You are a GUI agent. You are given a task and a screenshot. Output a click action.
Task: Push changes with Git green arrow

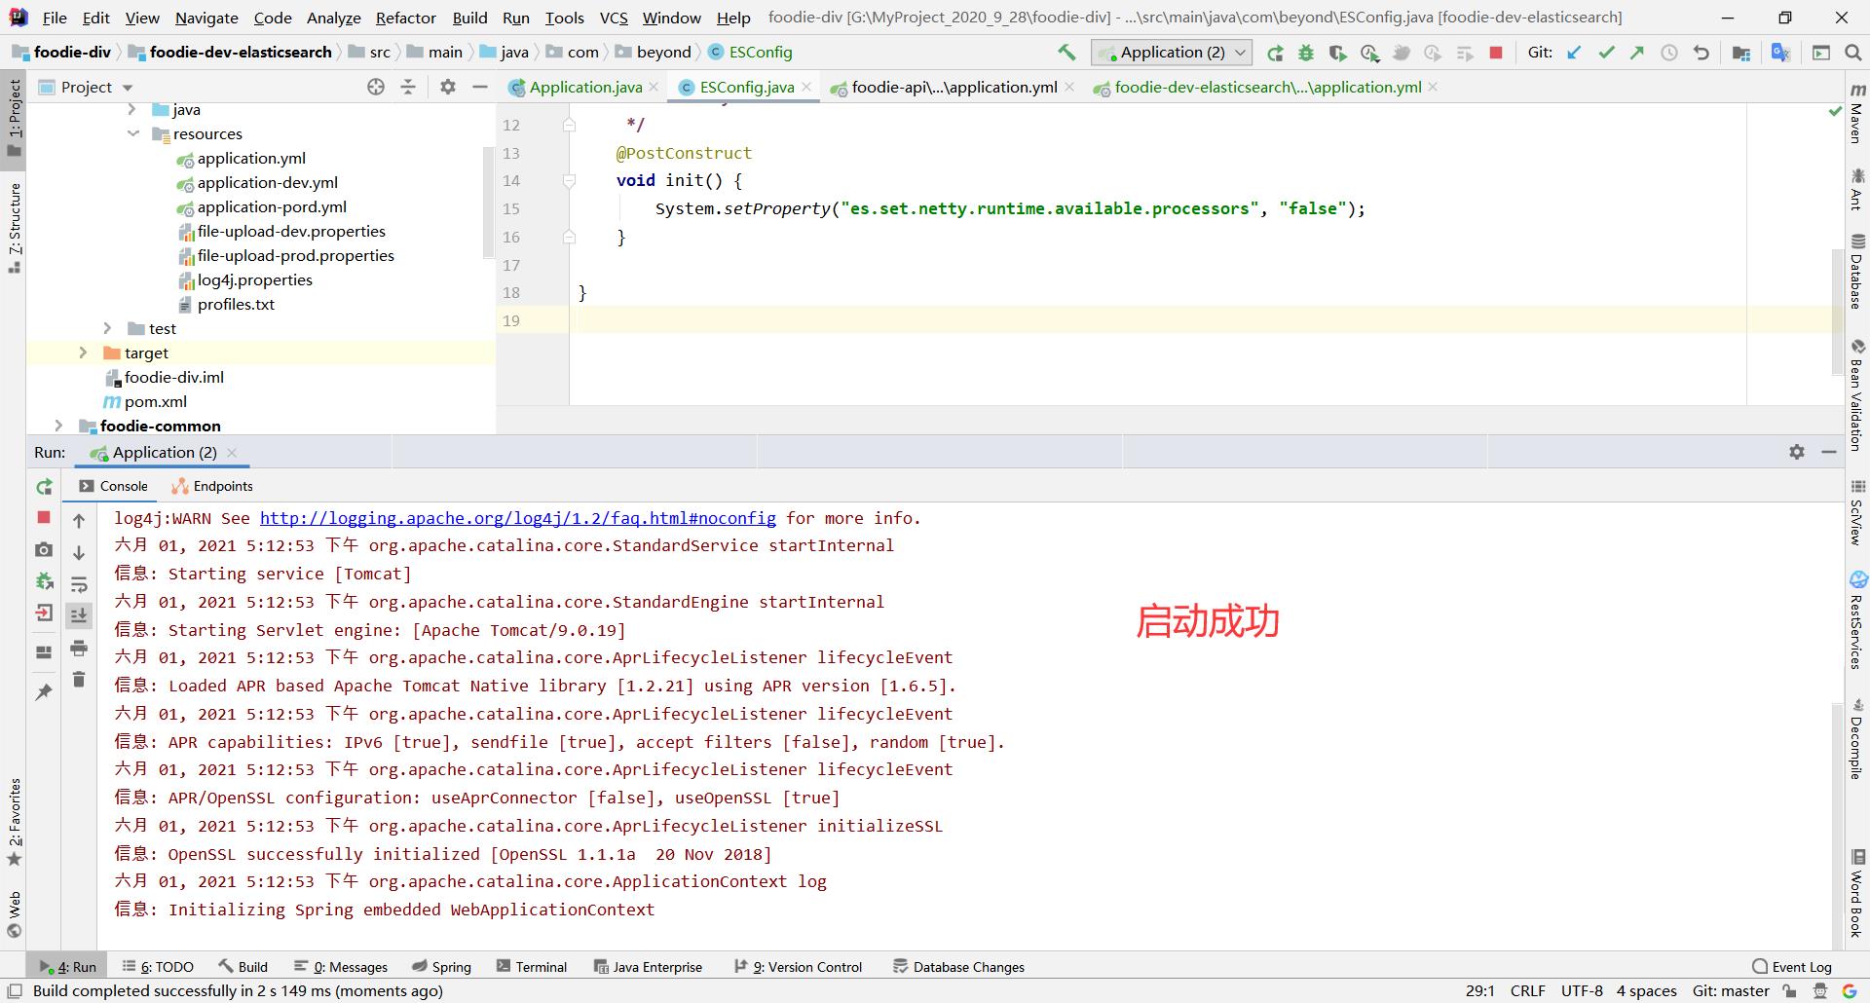(1637, 53)
